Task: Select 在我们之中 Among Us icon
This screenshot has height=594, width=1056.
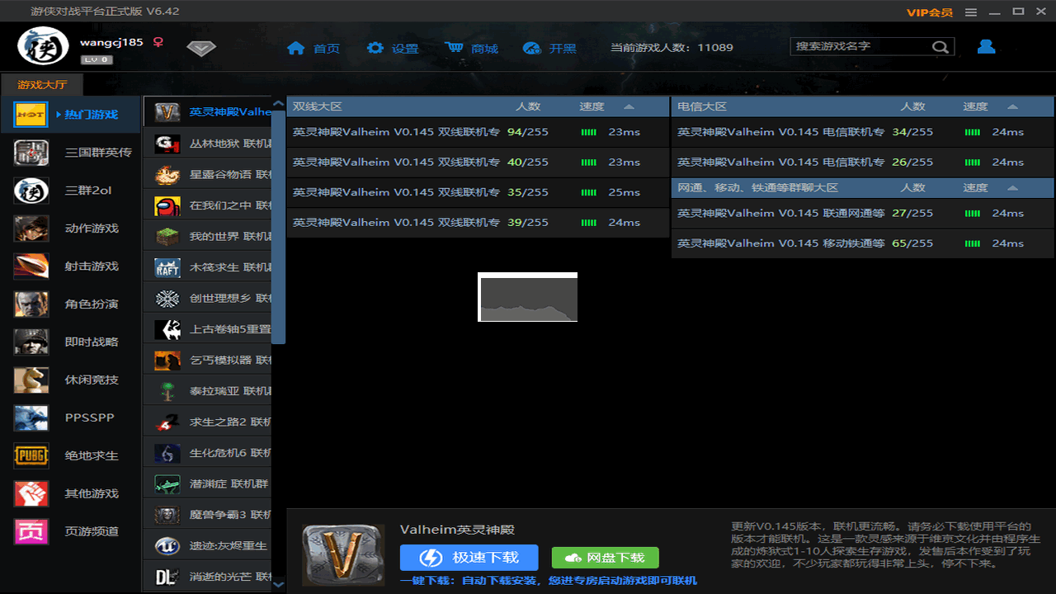Action: 167,205
